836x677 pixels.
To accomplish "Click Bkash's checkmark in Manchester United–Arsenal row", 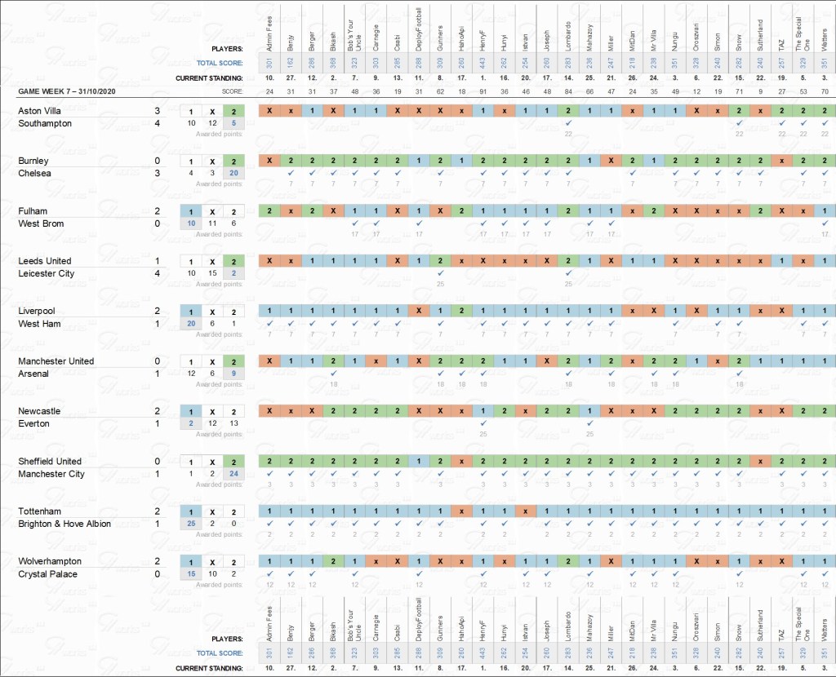I will tap(334, 374).
